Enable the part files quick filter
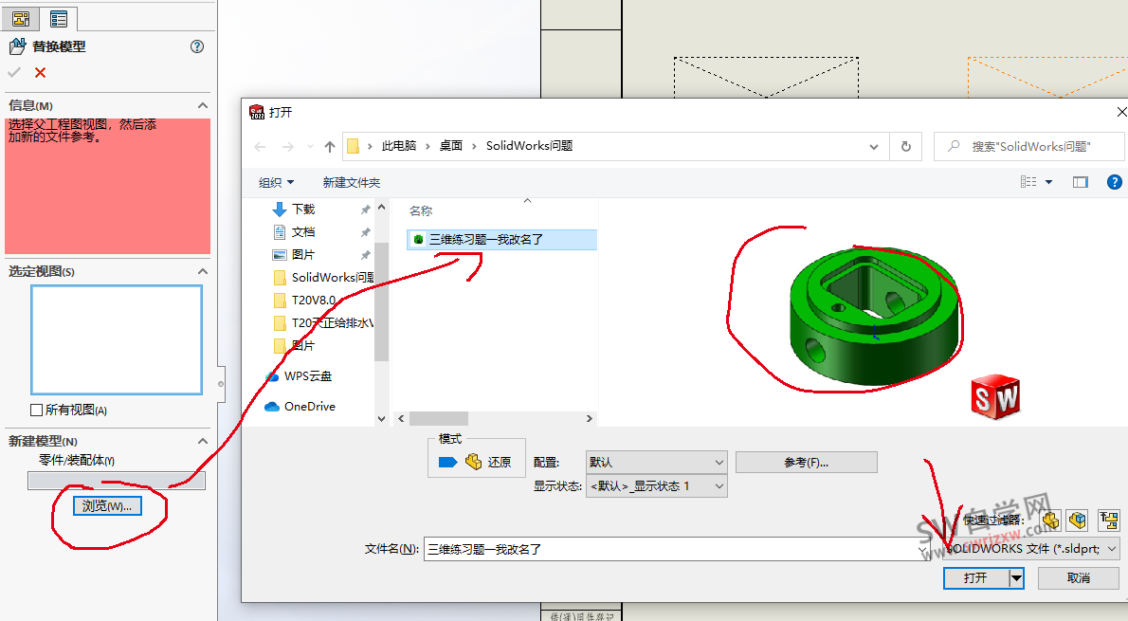 [x=1049, y=521]
